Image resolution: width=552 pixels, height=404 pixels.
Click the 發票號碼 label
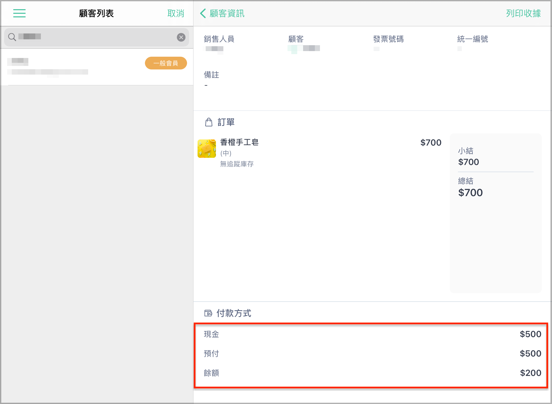[x=388, y=39]
